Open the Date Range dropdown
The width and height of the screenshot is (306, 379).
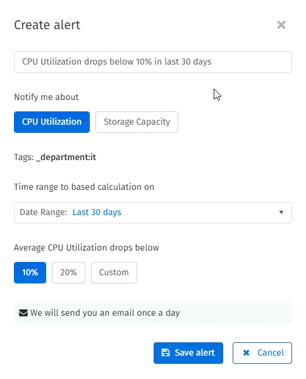click(153, 213)
